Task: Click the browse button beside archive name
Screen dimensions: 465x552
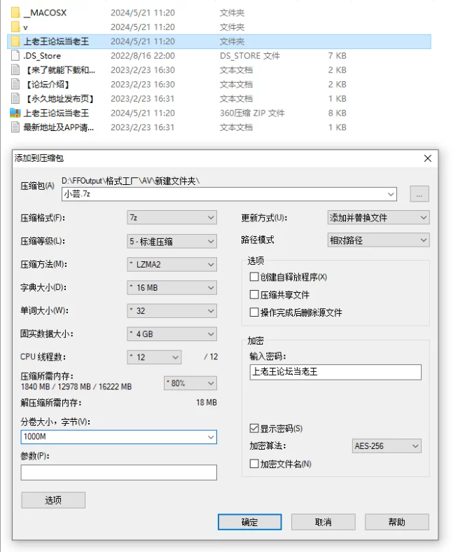Action: 419,194
